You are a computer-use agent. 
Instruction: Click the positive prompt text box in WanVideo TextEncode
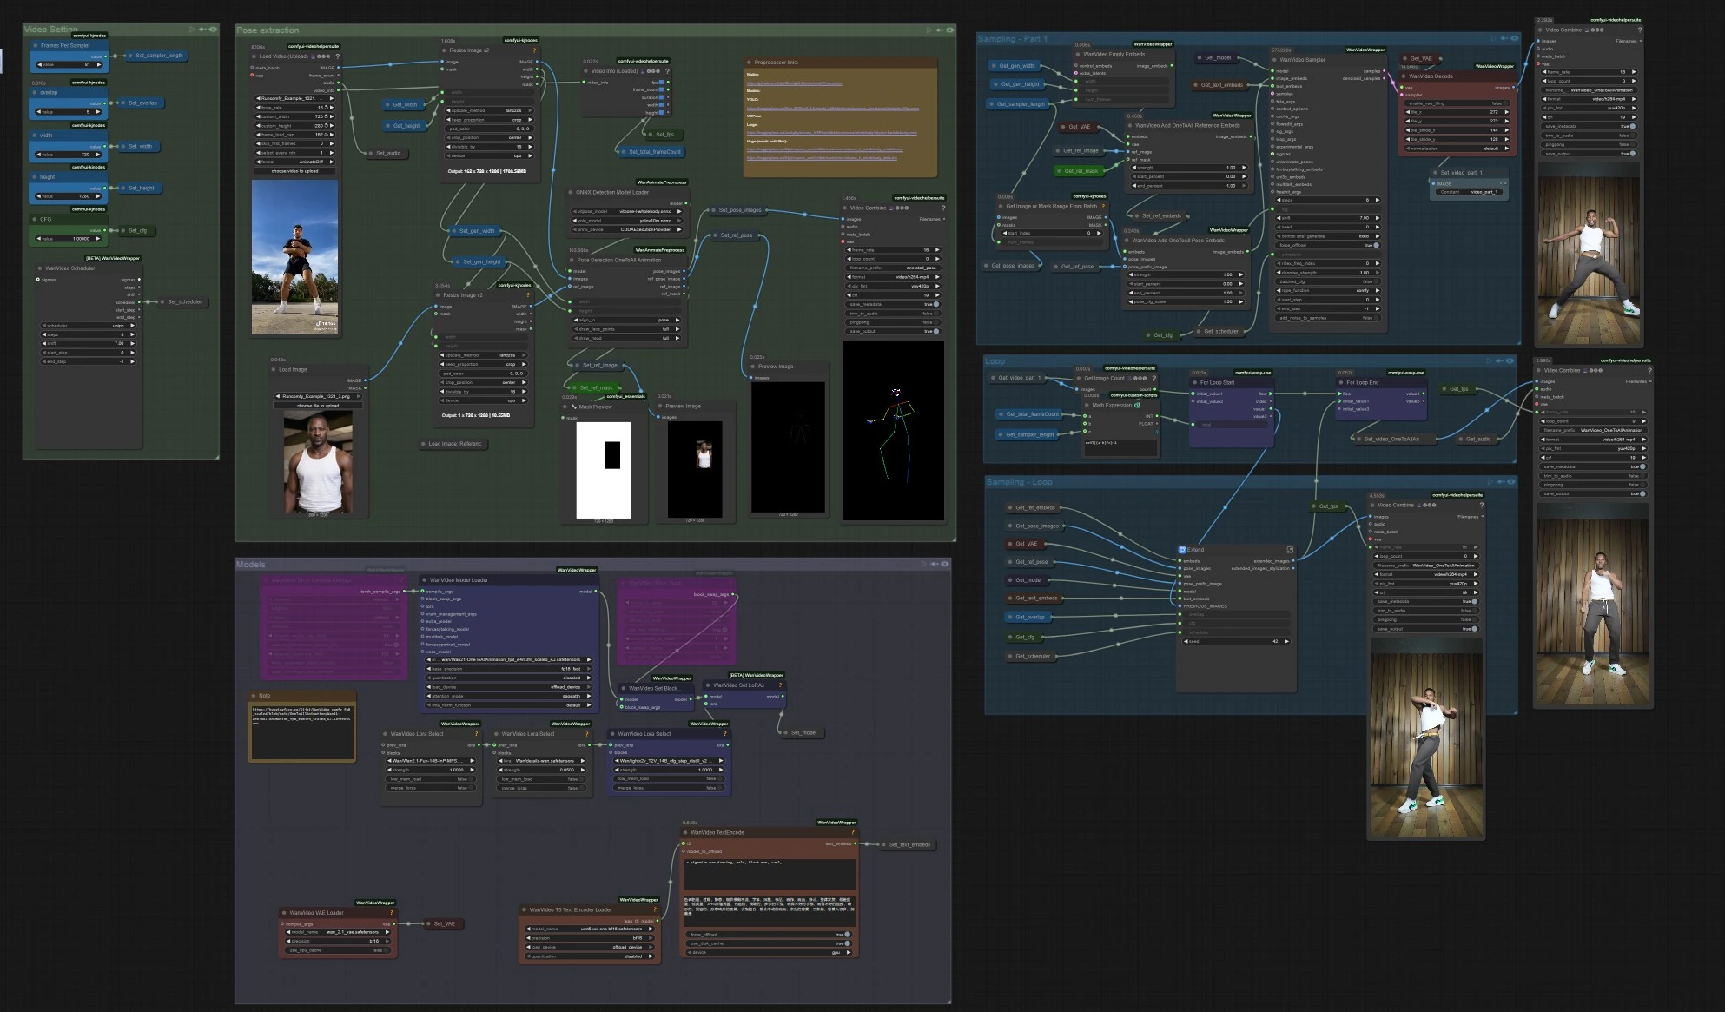coord(770,876)
